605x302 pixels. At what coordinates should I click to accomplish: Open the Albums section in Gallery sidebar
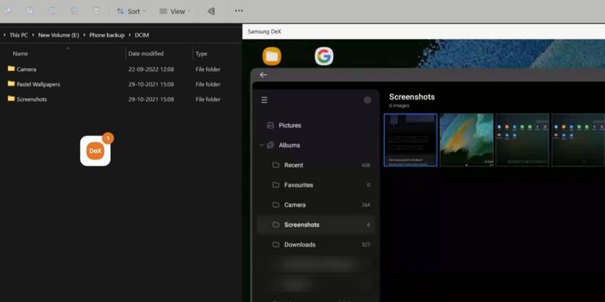click(x=284, y=146)
